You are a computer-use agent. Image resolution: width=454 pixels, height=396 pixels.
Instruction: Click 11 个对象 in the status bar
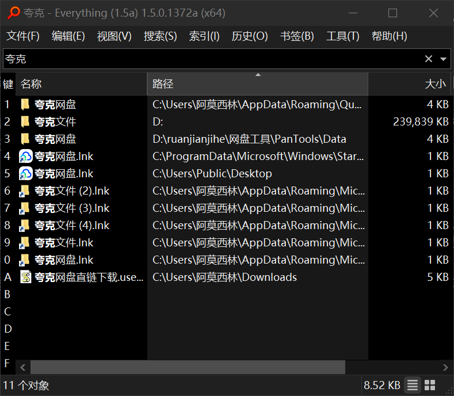pos(26,385)
